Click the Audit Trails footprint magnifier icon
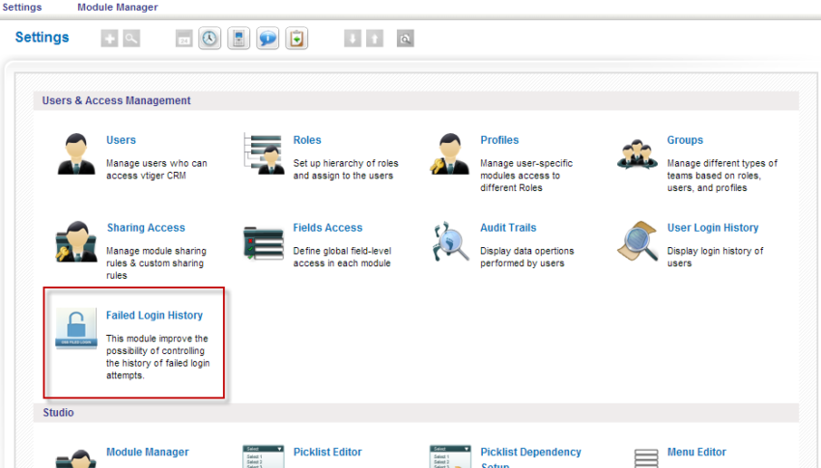This screenshot has width=821, height=468. pyautogui.click(x=450, y=241)
